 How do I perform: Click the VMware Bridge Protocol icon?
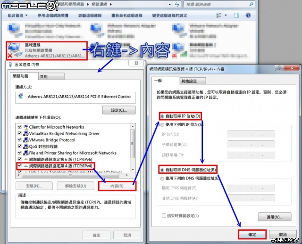pos(26,140)
